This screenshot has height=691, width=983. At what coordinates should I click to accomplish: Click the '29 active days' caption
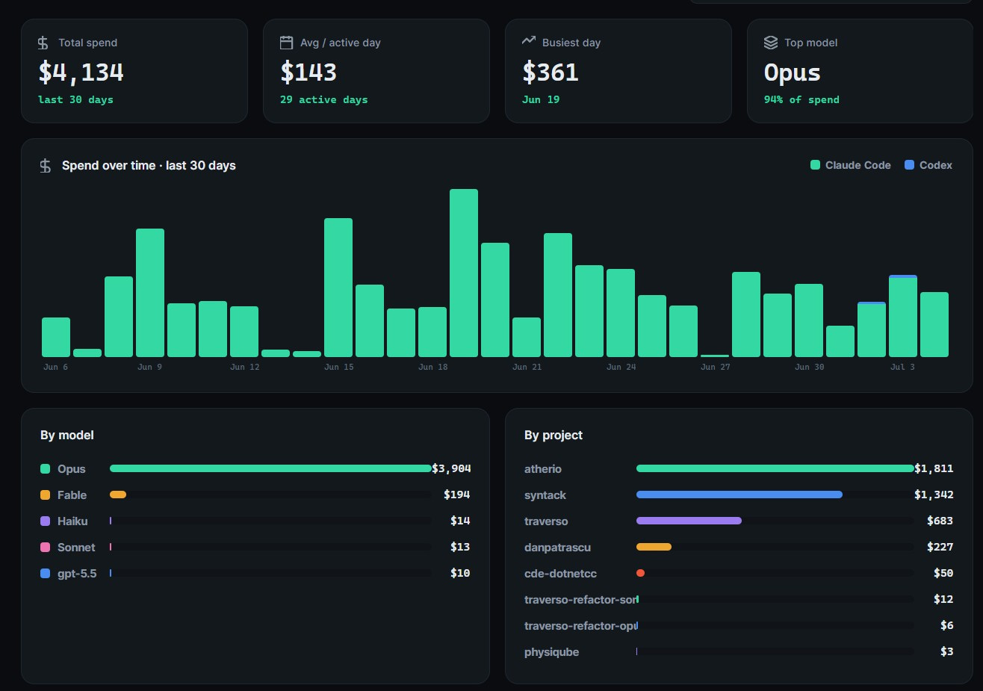[x=324, y=100]
